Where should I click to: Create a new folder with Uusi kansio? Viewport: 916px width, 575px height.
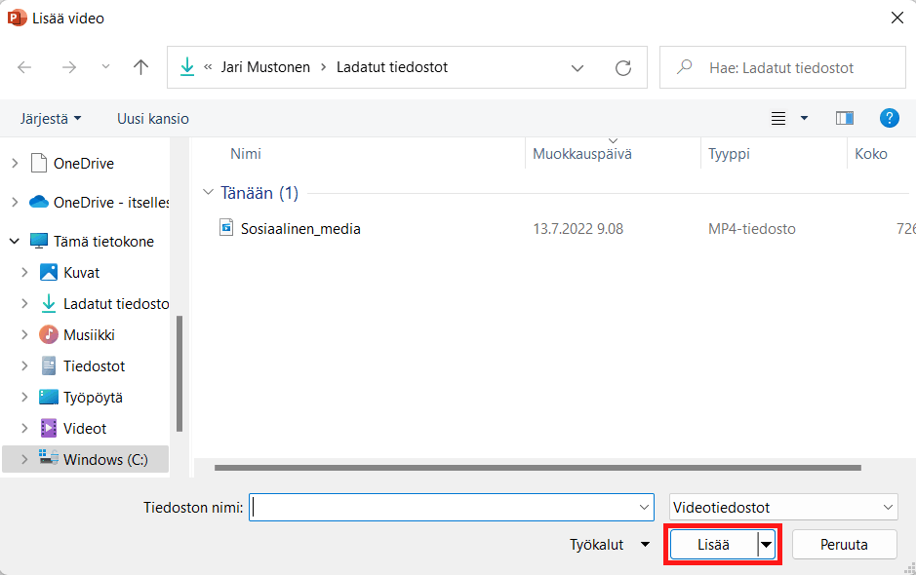pyautogui.click(x=153, y=119)
